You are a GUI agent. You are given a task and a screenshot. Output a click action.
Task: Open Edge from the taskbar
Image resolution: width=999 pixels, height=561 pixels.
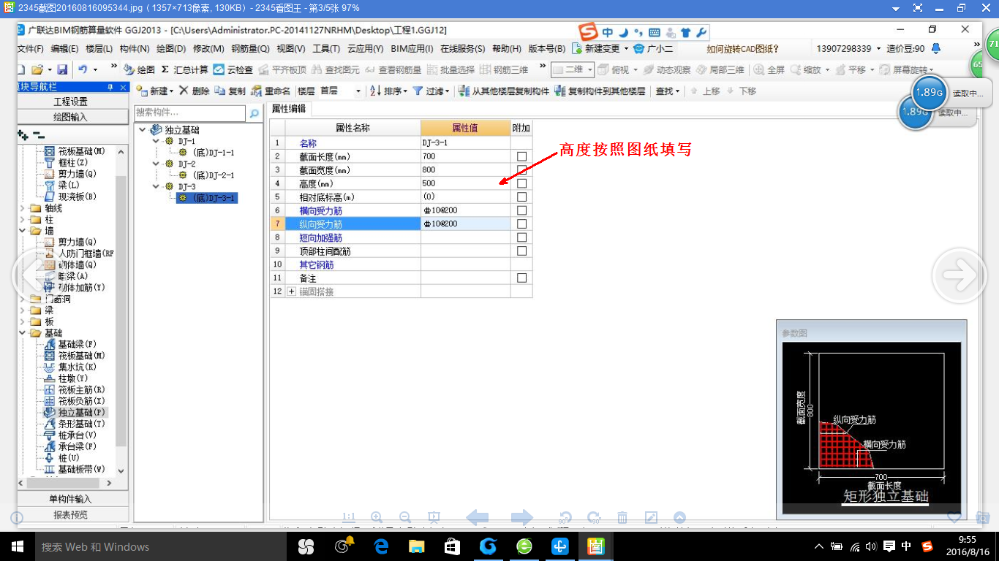tap(381, 546)
